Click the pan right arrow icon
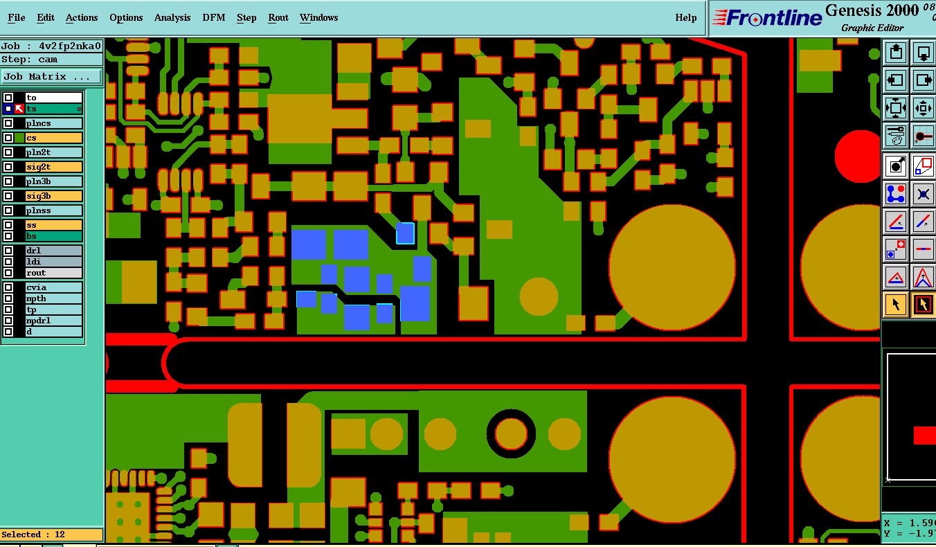Image resolution: width=936 pixels, height=547 pixels. point(923,80)
